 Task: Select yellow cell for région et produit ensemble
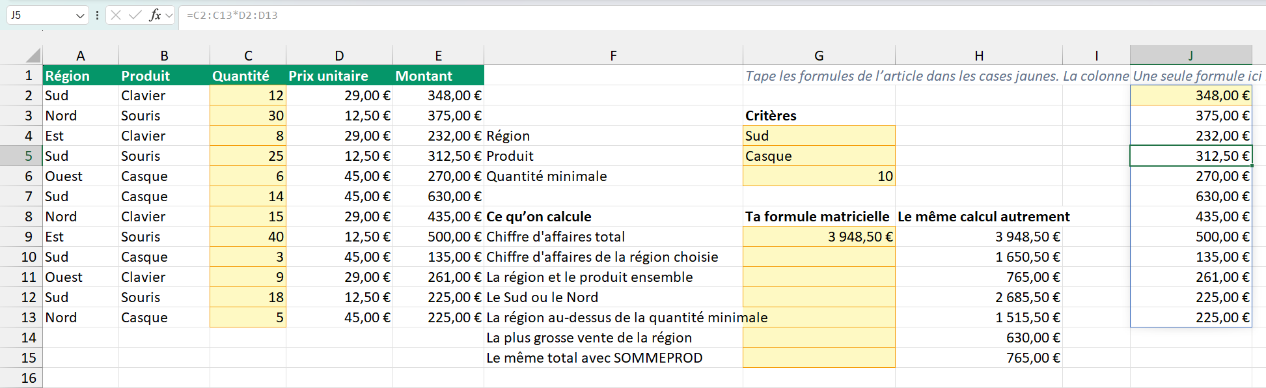click(819, 277)
